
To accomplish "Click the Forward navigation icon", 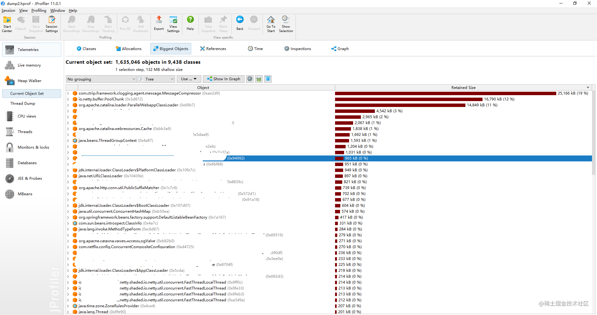I will point(254,23).
